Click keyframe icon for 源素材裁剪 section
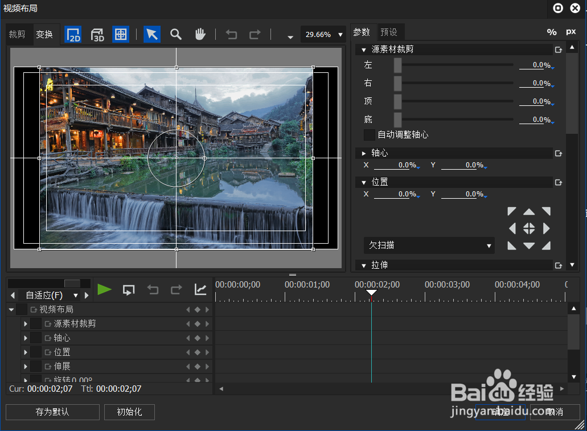Screen dimensions: 587x431 click(559, 50)
